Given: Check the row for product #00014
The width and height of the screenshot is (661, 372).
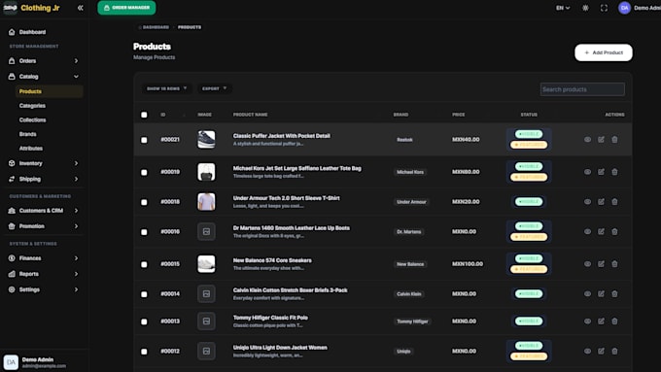Looking at the screenshot, I should click(144, 294).
